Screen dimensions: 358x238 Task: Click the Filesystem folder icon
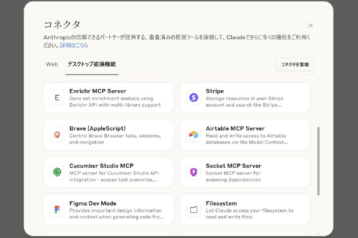click(194, 210)
